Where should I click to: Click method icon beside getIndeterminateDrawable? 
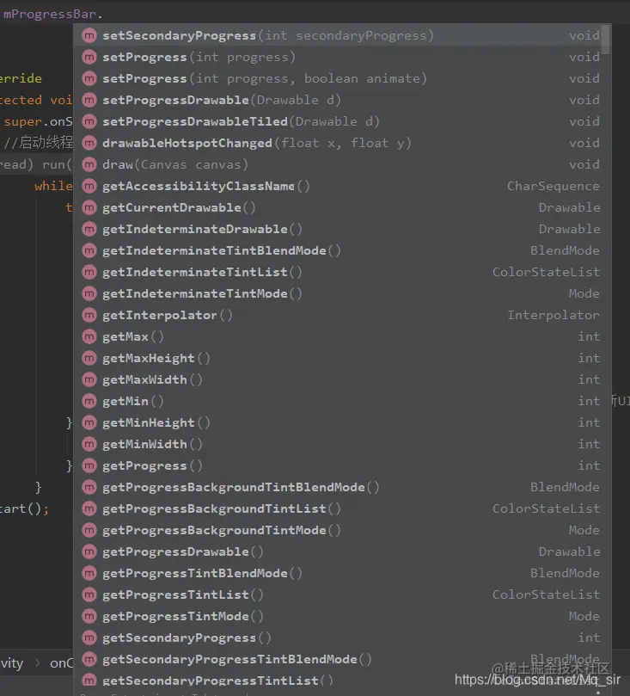point(89,229)
